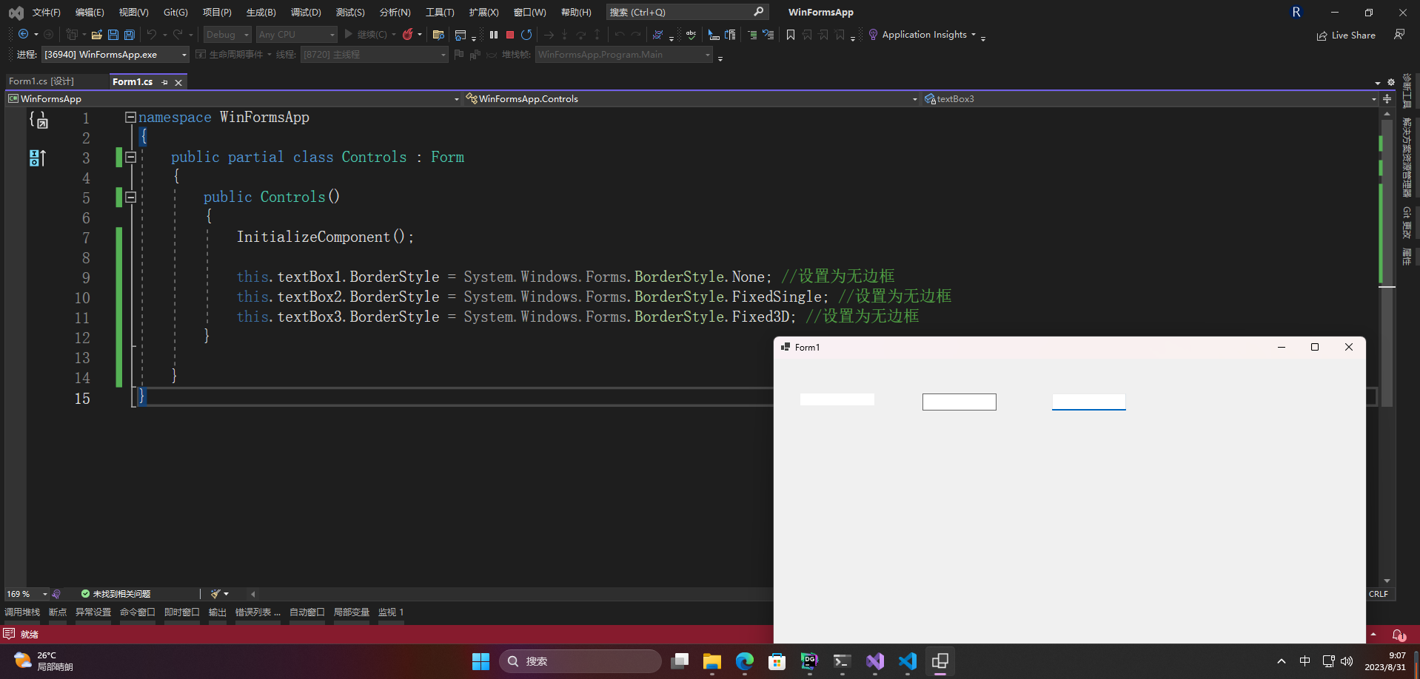Viewport: 1420px width, 679px height.
Task: Open the Git(G) menu
Action: click(175, 13)
